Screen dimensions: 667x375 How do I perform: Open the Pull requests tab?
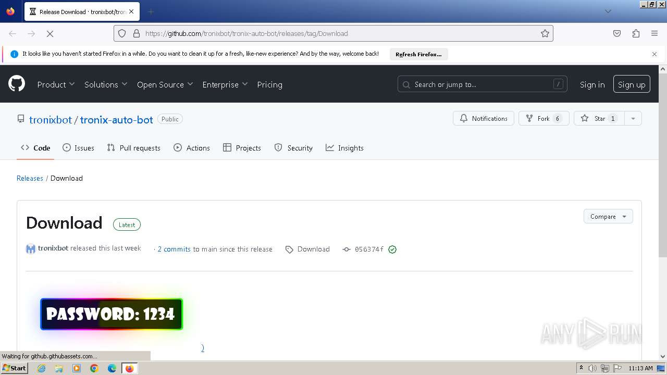[x=134, y=148]
